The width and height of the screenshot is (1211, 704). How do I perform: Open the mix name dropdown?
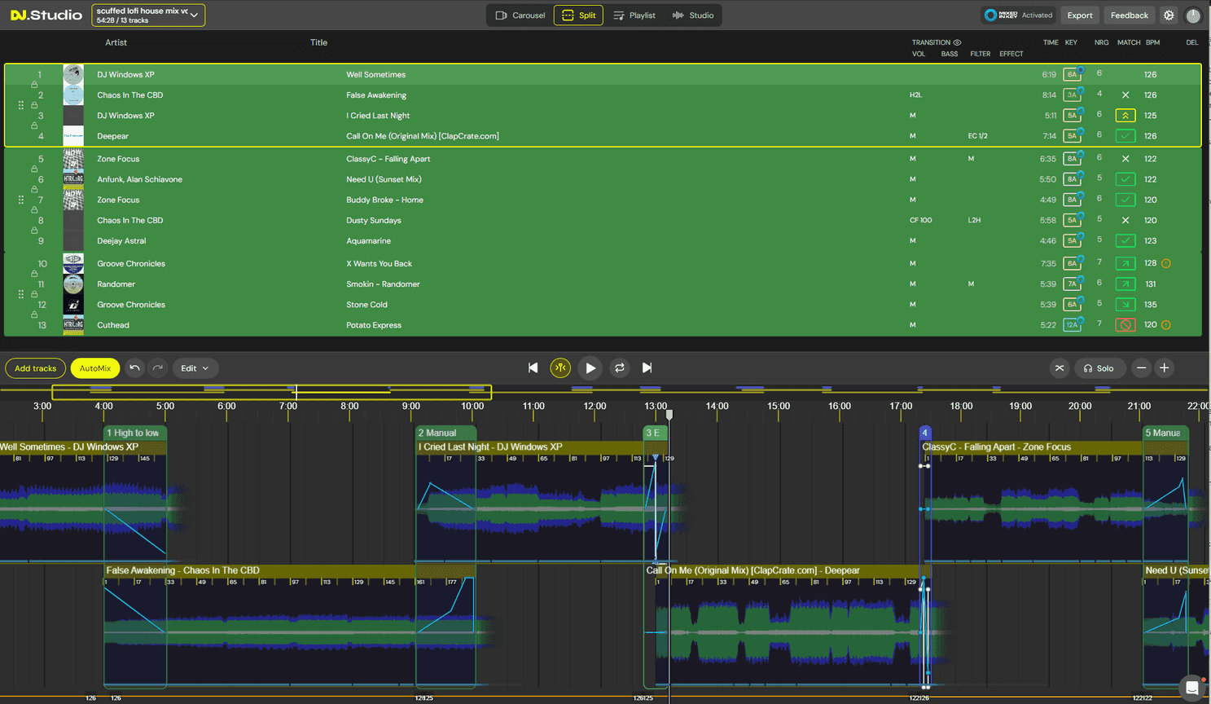[x=148, y=15]
